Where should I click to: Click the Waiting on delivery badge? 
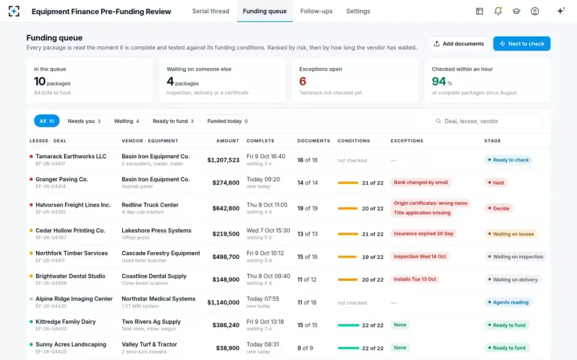pyautogui.click(x=513, y=279)
